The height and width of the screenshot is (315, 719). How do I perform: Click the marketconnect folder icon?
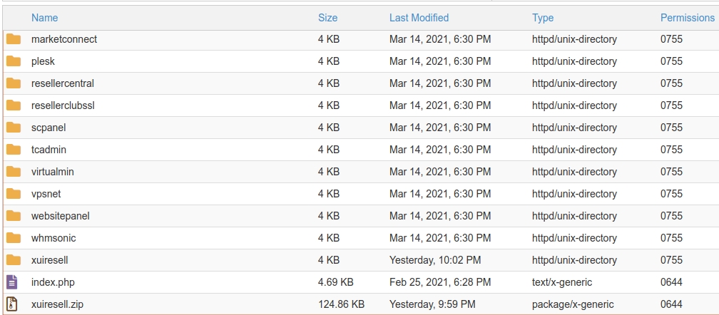pos(14,39)
